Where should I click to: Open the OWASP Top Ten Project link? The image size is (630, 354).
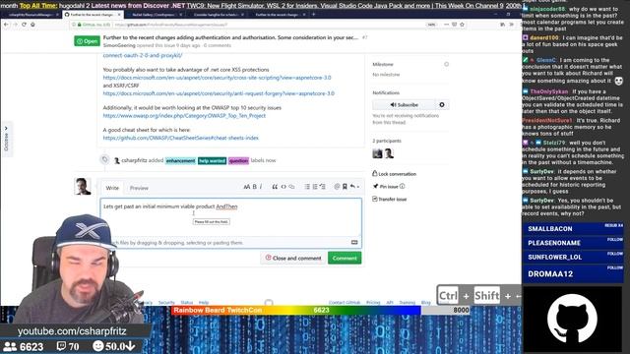tap(184, 116)
